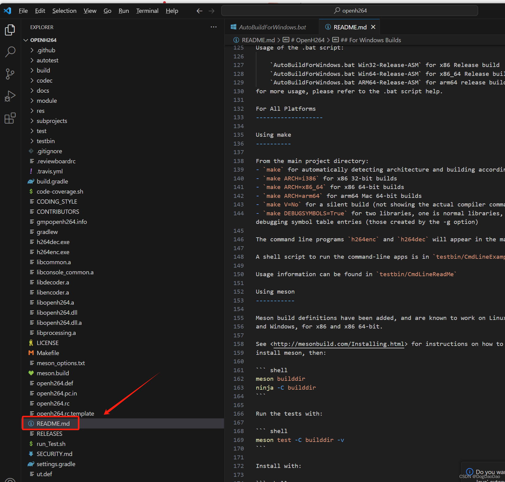Click the Makefile file icon
505x482 pixels.
coord(31,353)
